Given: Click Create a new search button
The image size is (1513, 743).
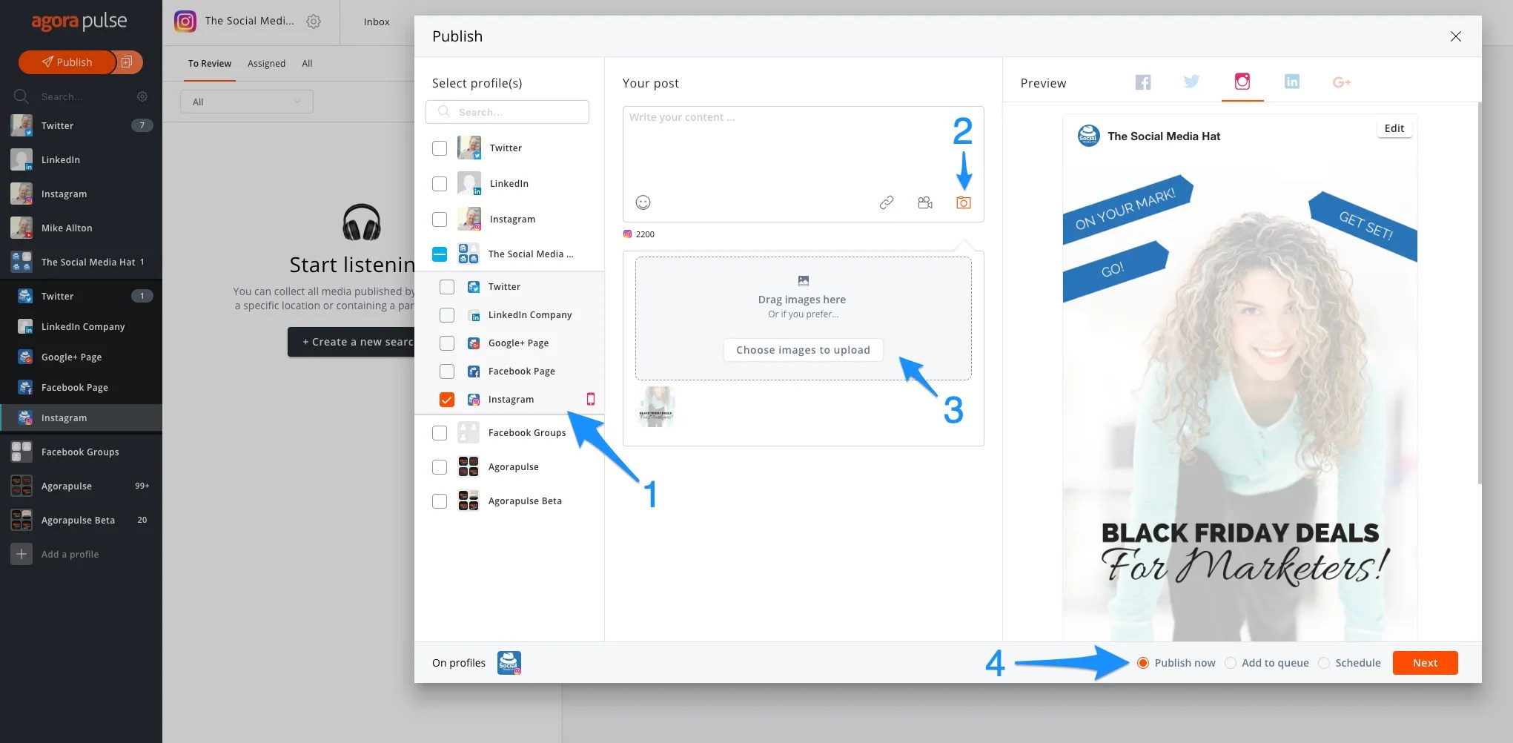Looking at the screenshot, I should [x=351, y=342].
